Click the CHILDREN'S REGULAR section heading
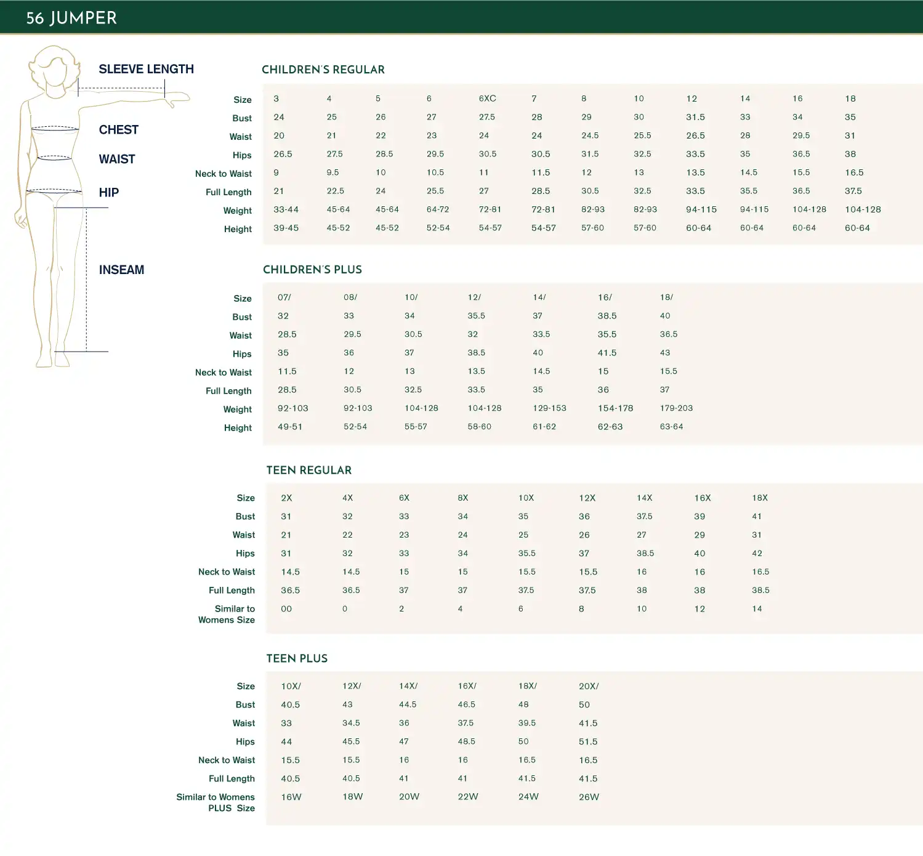The width and height of the screenshot is (923, 856). [323, 70]
